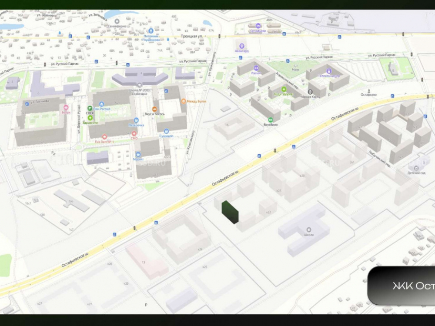Click the Вкус и лосось restaurant icon
435x326 pixels.
[x=154, y=109]
